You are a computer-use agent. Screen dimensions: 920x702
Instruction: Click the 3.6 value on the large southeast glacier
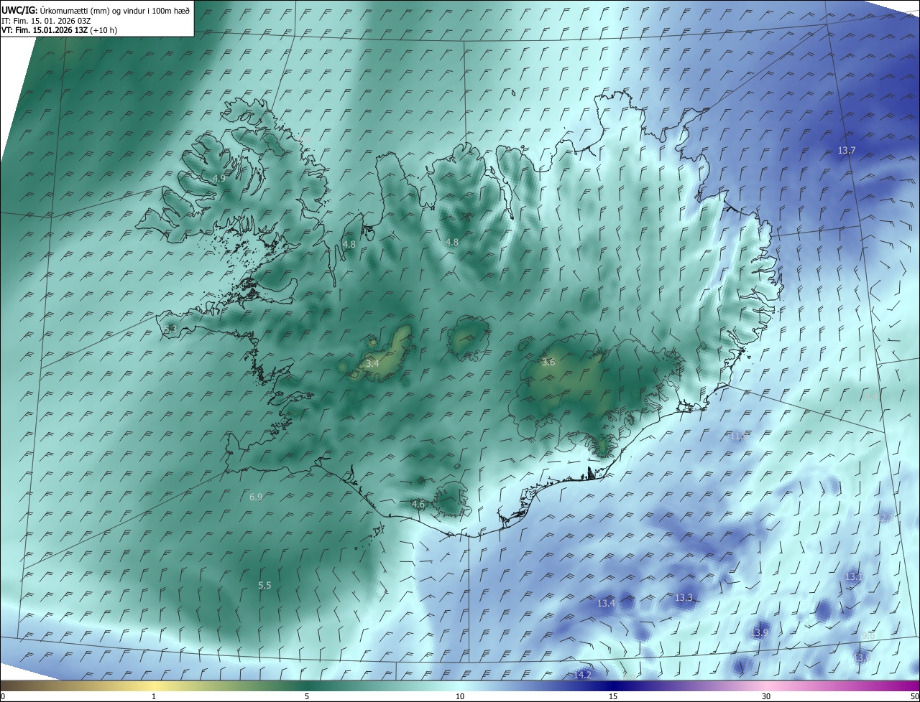coord(548,362)
